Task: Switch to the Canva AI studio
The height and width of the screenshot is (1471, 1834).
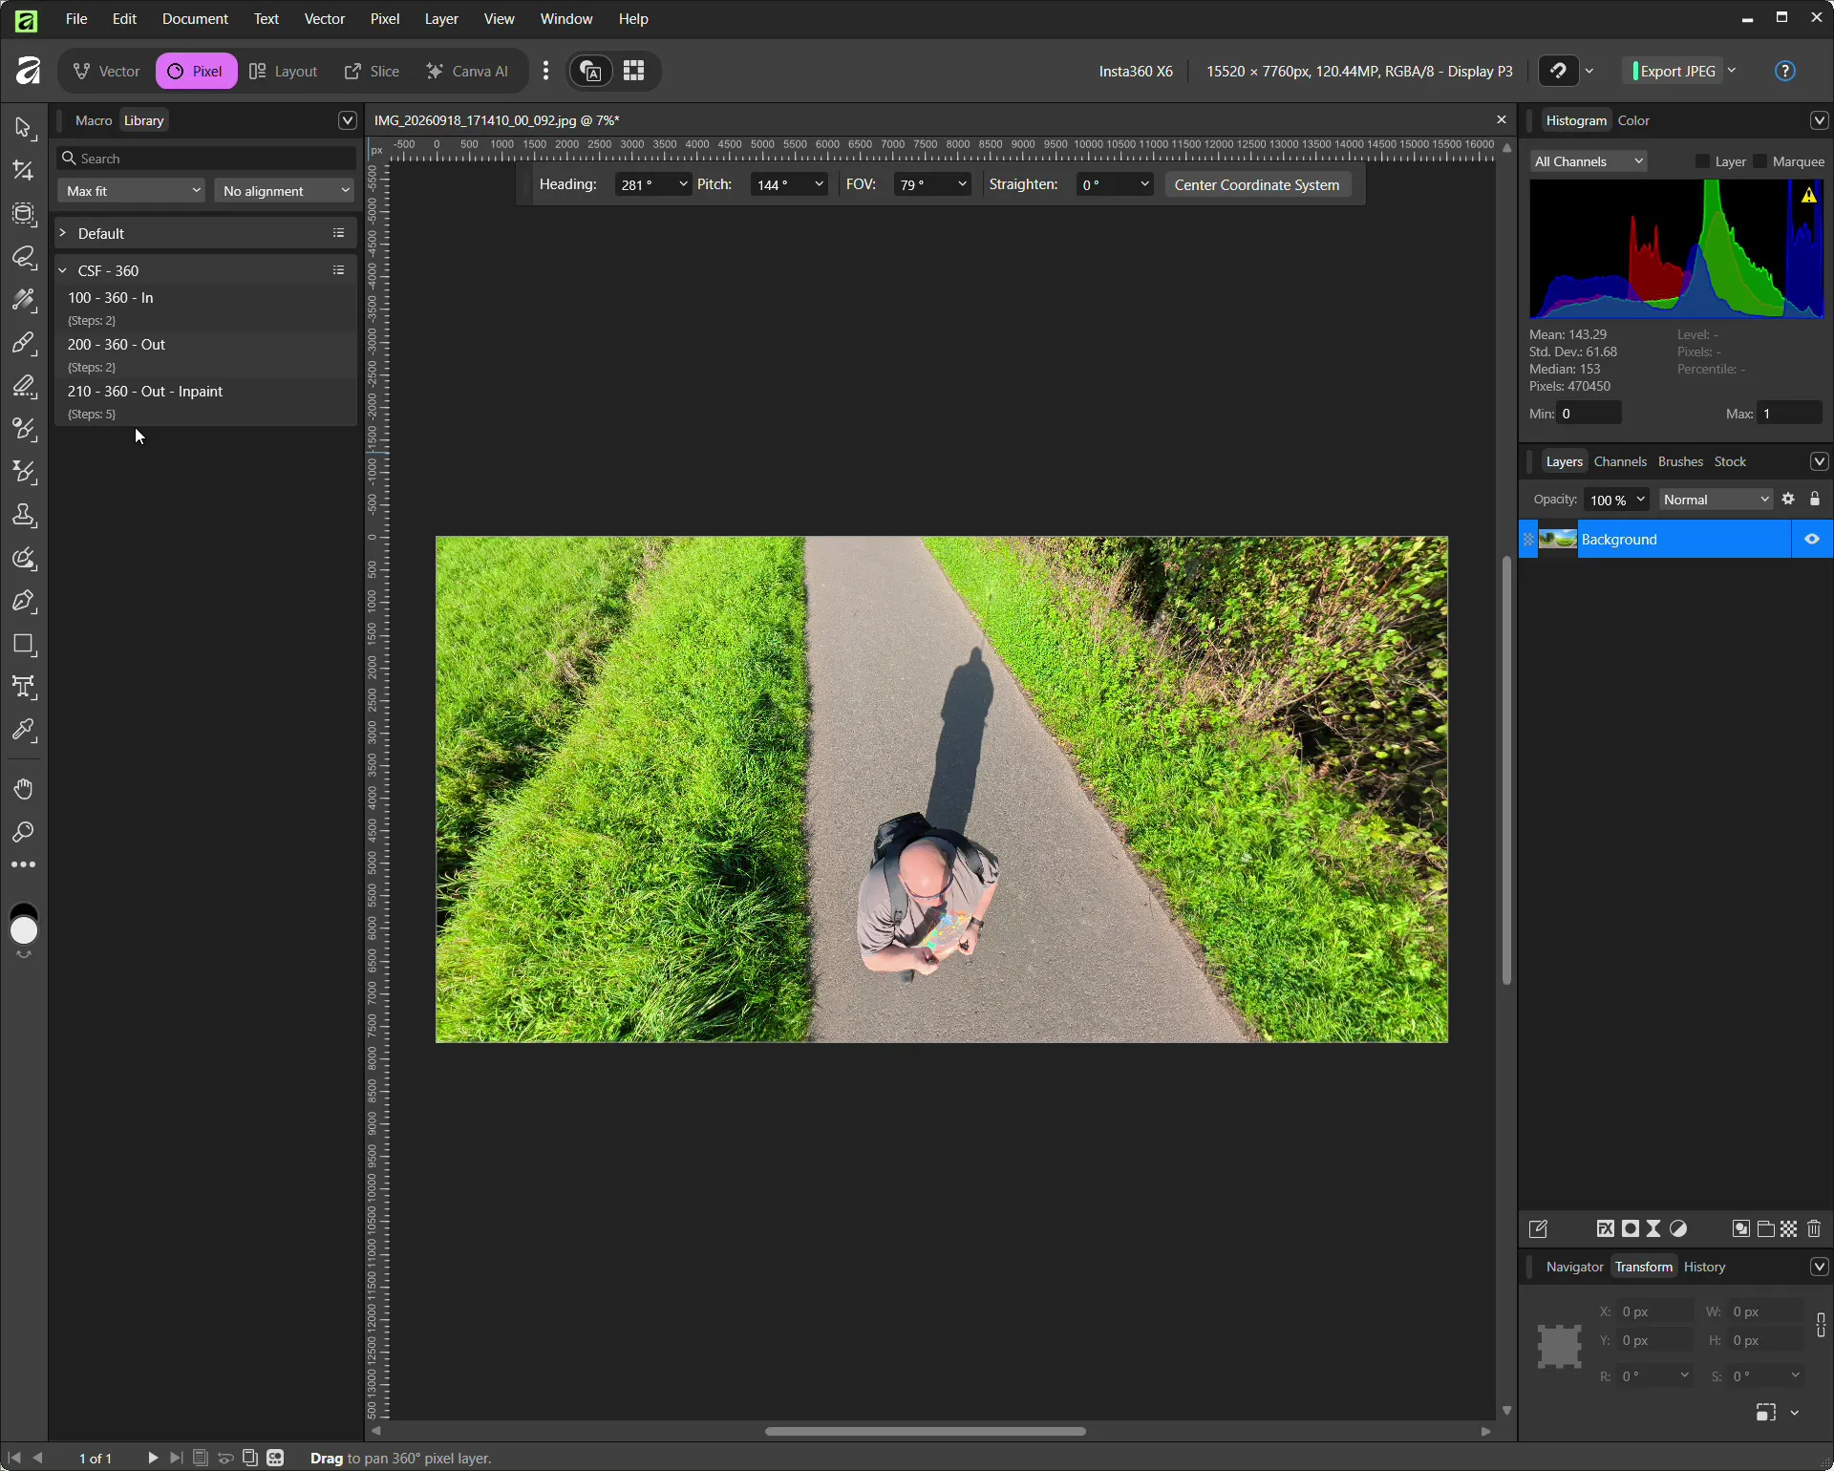Action: tap(468, 72)
